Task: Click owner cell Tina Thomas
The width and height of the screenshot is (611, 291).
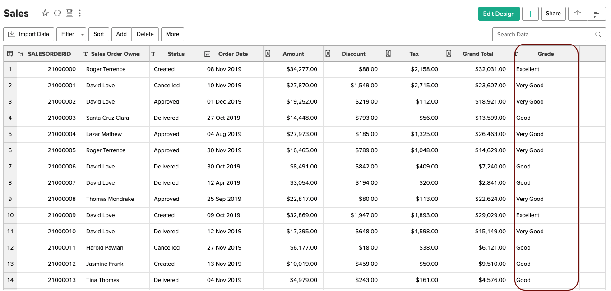Action: pyautogui.click(x=116, y=280)
